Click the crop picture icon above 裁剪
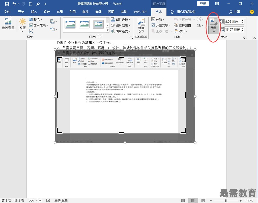Screen dimensions: 258x203 coord(214,22)
